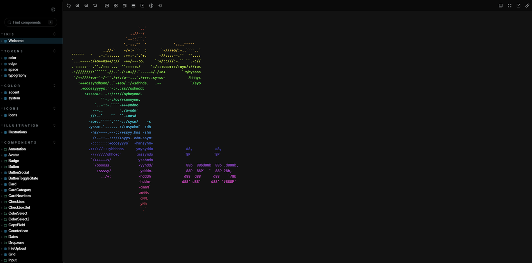Expand all items in the COMPONENTS section

pos(54,142)
